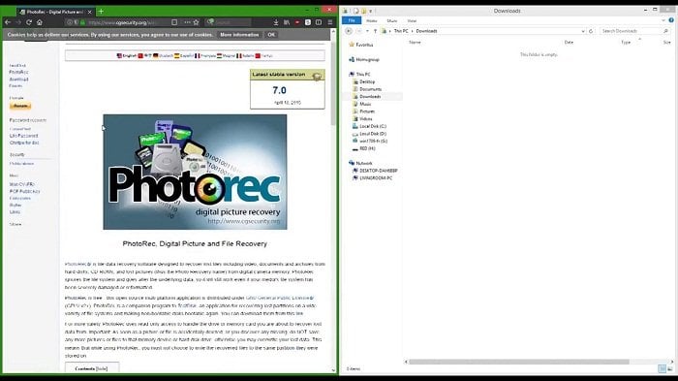Open Lilo Password sidebar link

(x=24, y=136)
